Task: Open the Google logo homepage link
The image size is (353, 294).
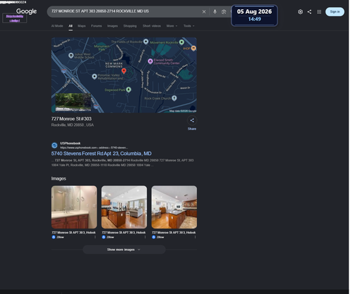Action: pos(26,11)
